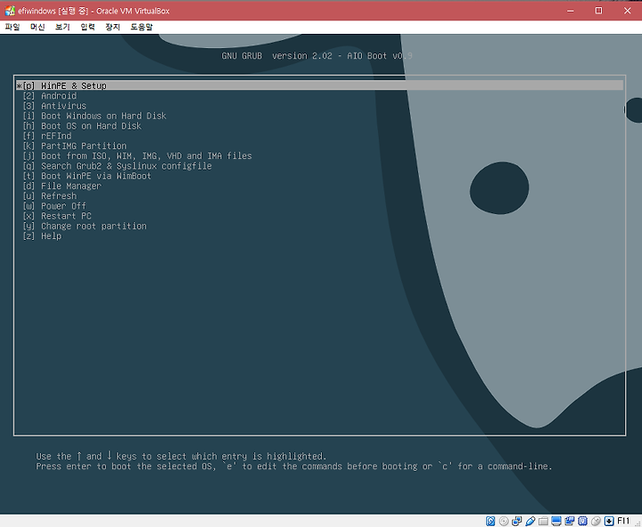Click the GNU GRUB version header text

pyautogui.click(x=317, y=55)
